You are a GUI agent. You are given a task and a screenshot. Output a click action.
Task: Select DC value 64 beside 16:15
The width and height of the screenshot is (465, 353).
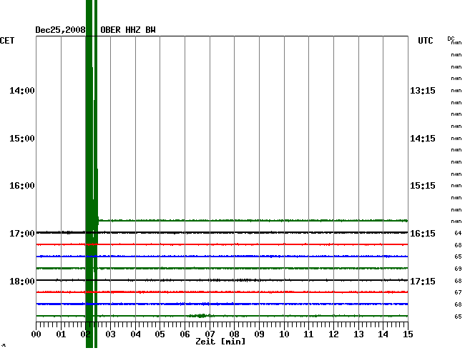pos(458,233)
